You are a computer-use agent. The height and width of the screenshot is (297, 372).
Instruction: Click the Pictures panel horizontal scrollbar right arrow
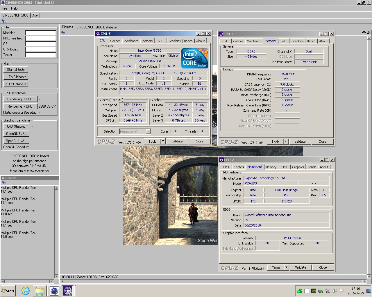point(364,281)
